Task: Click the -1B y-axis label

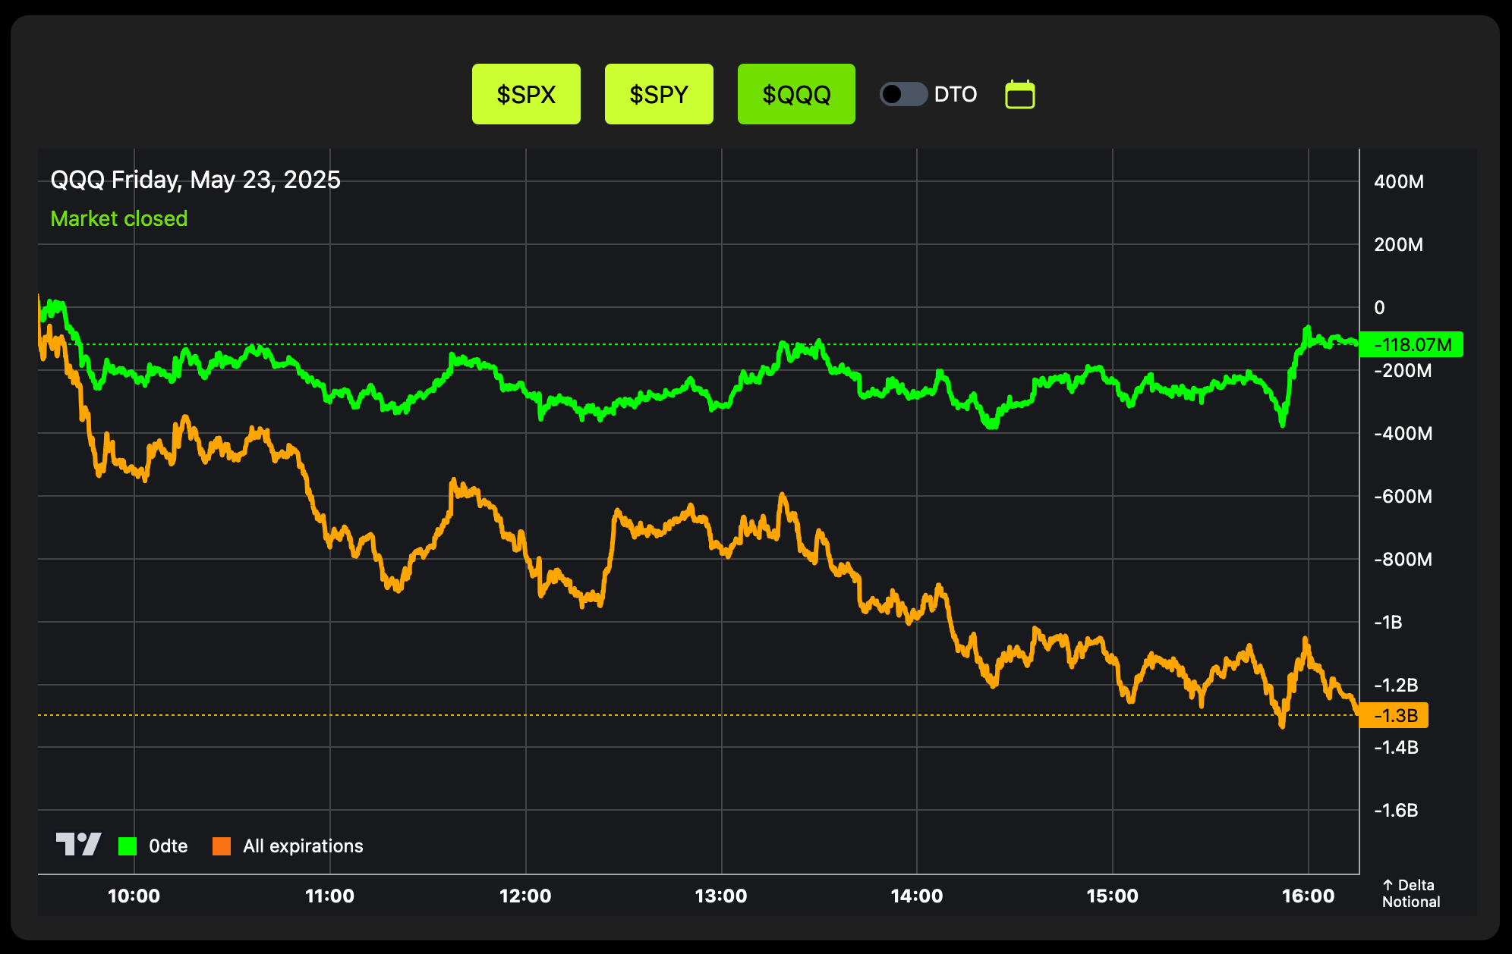Action: pyautogui.click(x=1388, y=622)
